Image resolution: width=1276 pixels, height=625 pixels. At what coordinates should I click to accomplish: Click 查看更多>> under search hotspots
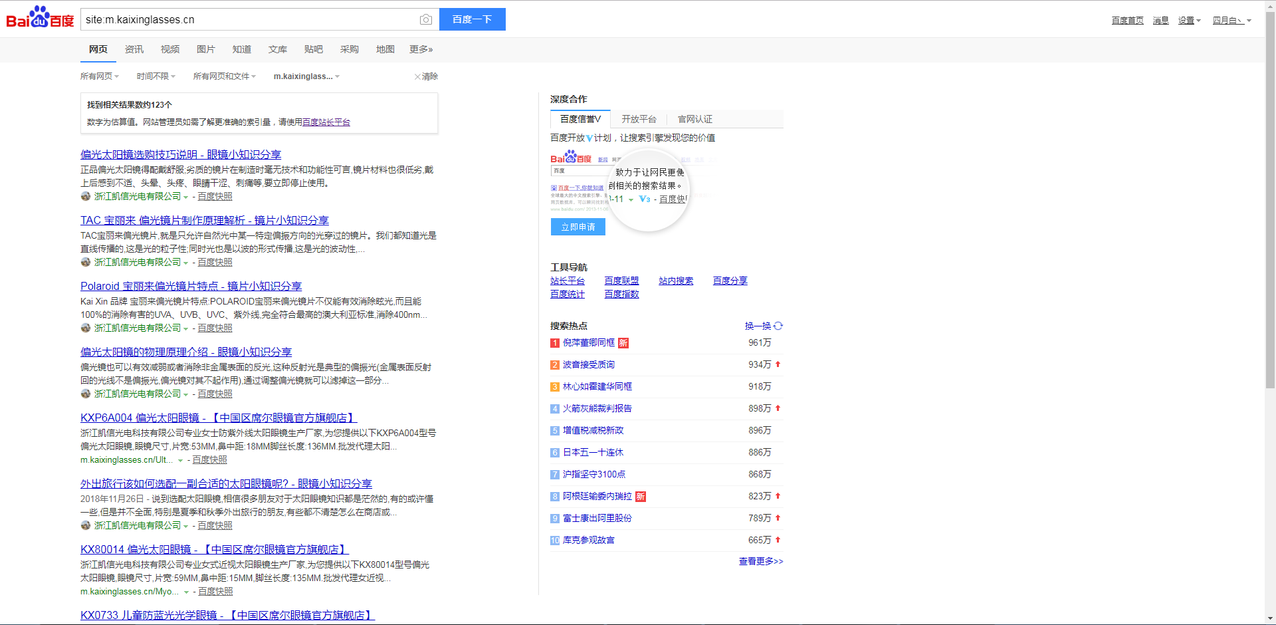point(761,561)
